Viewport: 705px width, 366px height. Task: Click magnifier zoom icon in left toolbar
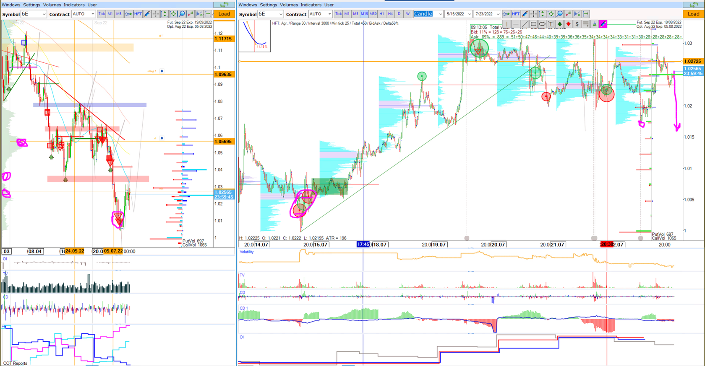tap(182, 14)
